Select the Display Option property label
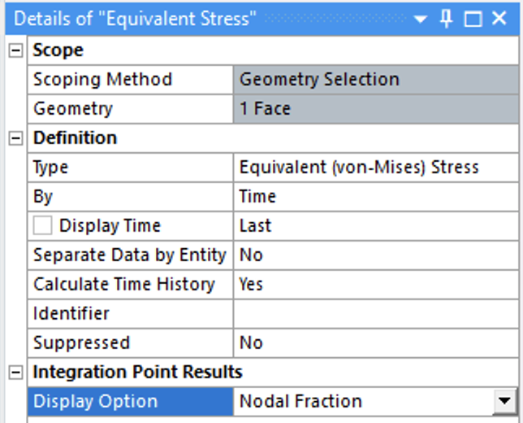The height and width of the screenshot is (423, 523). click(130, 401)
